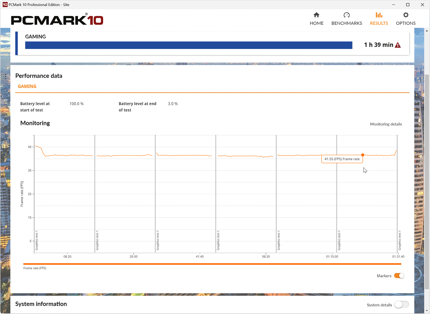Go to the HOME menu label
The height and width of the screenshot is (314, 430).
[316, 23]
